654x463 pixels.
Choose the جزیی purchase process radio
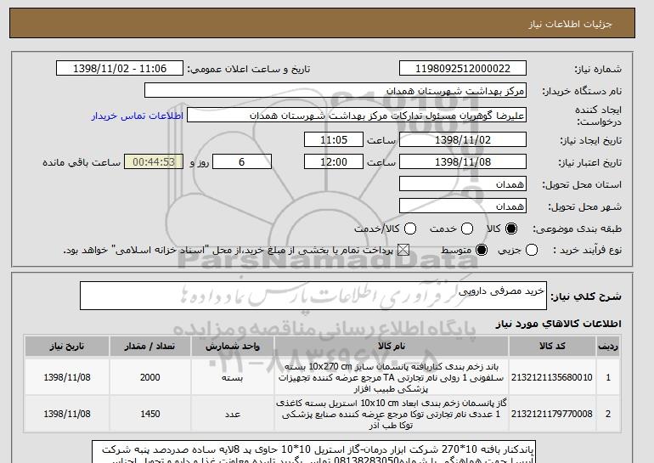tap(532, 251)
